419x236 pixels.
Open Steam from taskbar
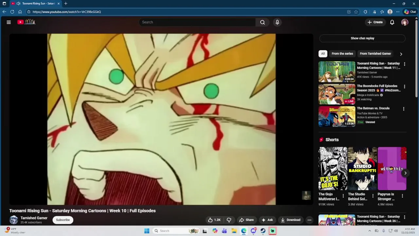(x=263, y=231)
